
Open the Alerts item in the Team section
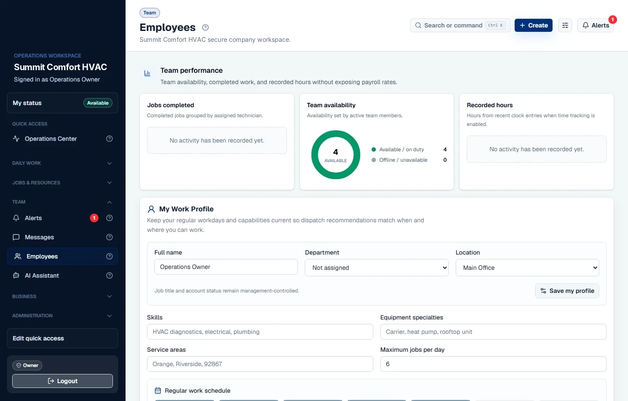point(33,218)
